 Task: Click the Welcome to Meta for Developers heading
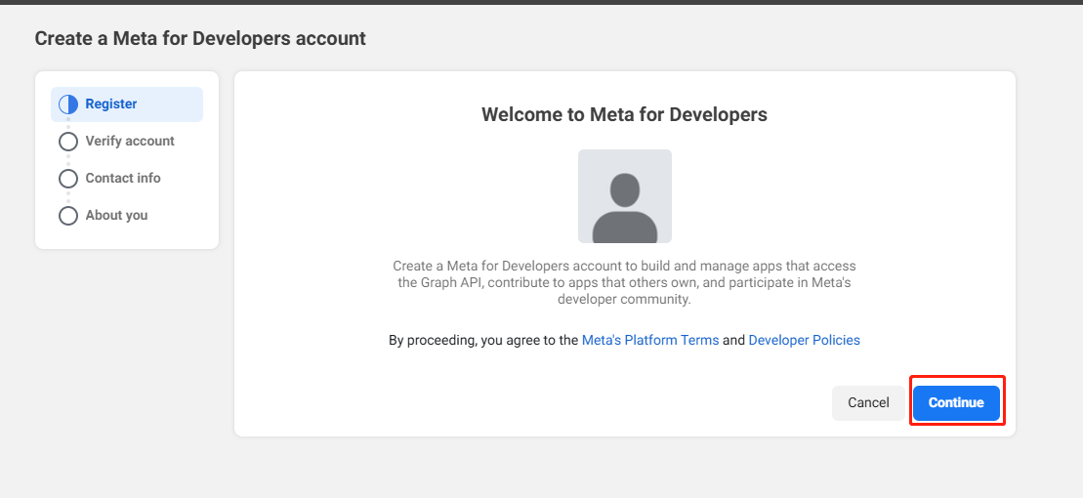[624, 115]
